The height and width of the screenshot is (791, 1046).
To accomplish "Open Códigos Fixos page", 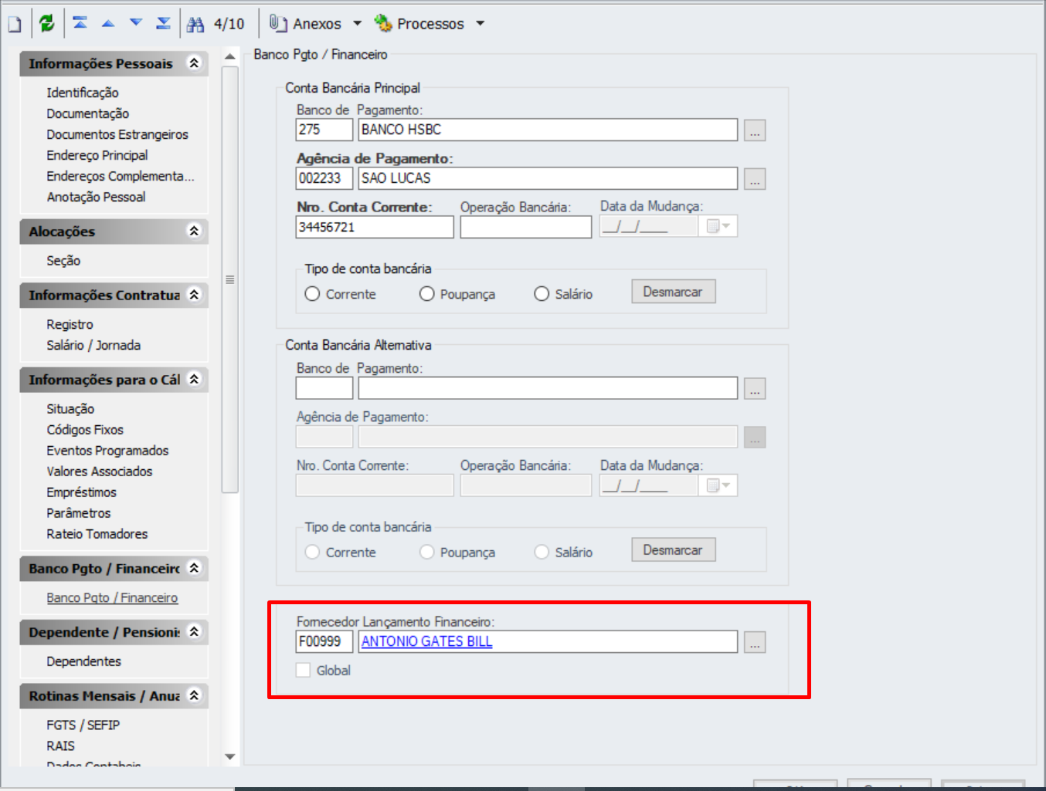I will pyautogui.click(x=85, y=430).
